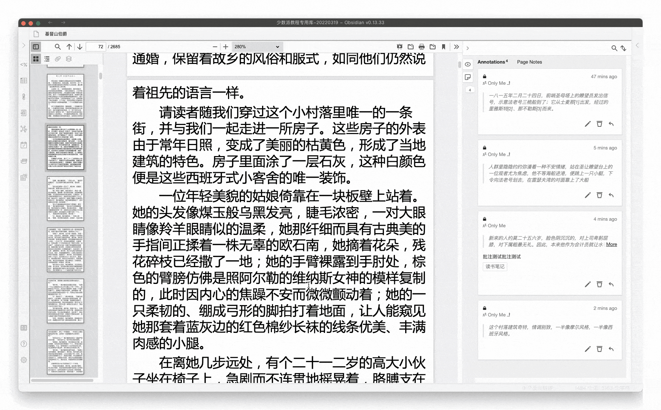The width and height of the screenshot is (661, 410).
Task: Click the More link in third annotation
Action: point(611,244)
